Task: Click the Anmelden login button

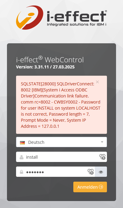Action: click(x=90, y=187)
